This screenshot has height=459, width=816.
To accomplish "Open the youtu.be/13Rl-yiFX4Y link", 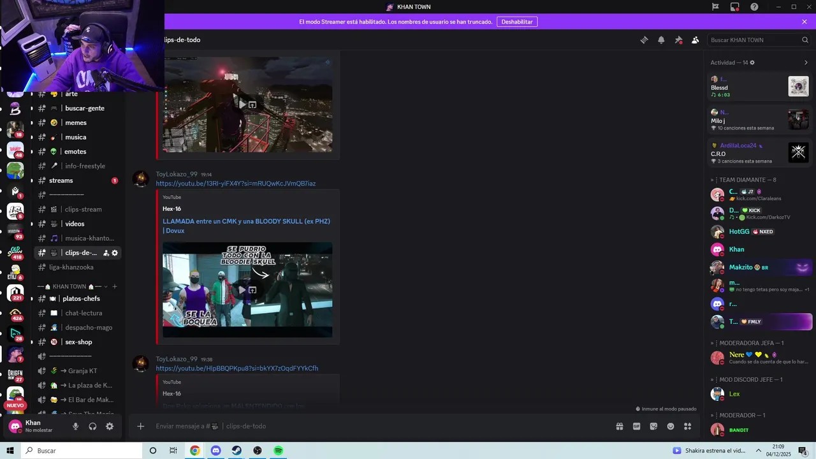I will pyautogui.click(x=236, y=184).
